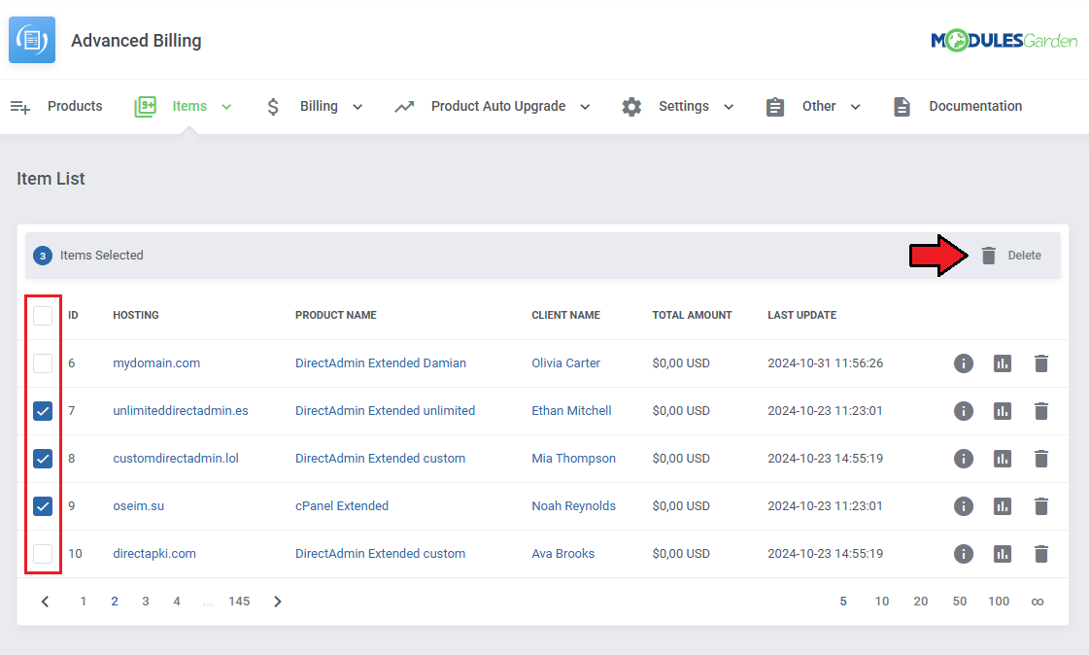
Task: Open the oseim.su hosting link
Action: [x=138, y=506]
